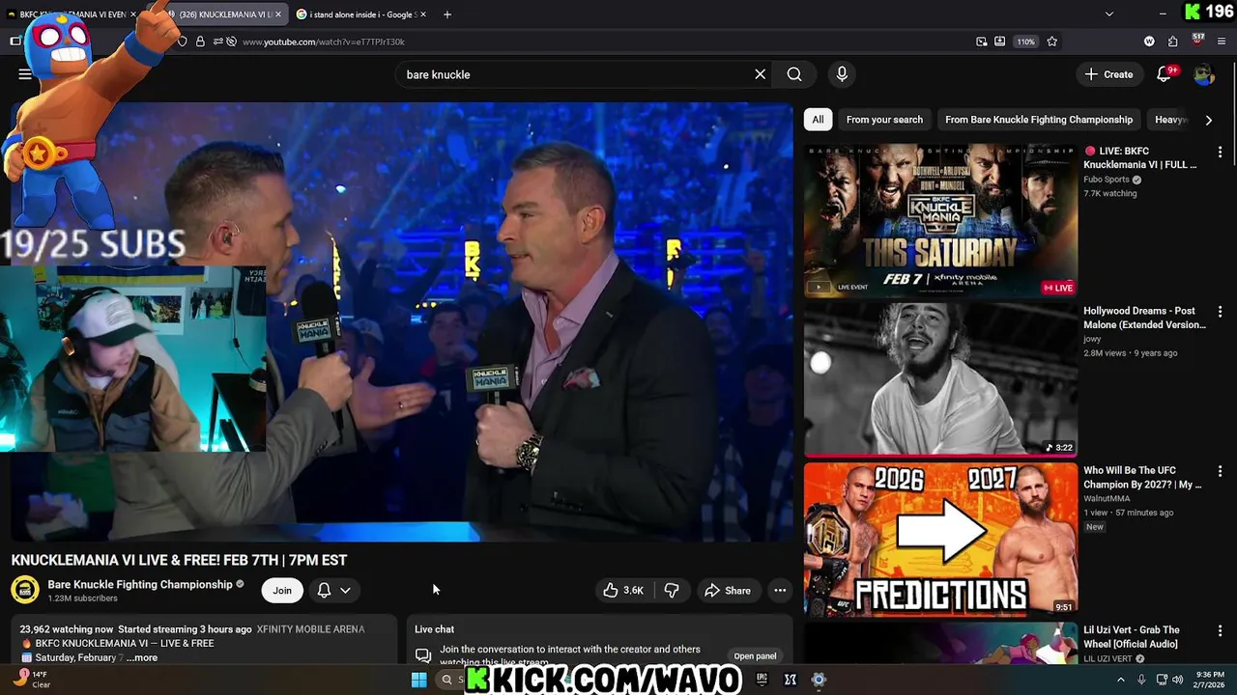Open options for LIVE BKFC Knucklemania video
Screen dimensions: 1237x695
1220,153
